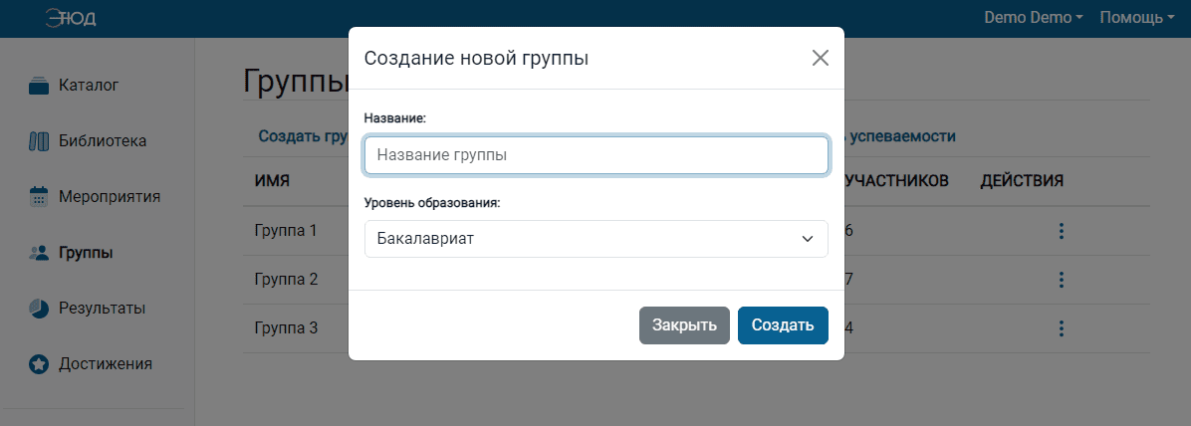Click the Группы people icon
1191x426 pixels.
pos(39,253)
